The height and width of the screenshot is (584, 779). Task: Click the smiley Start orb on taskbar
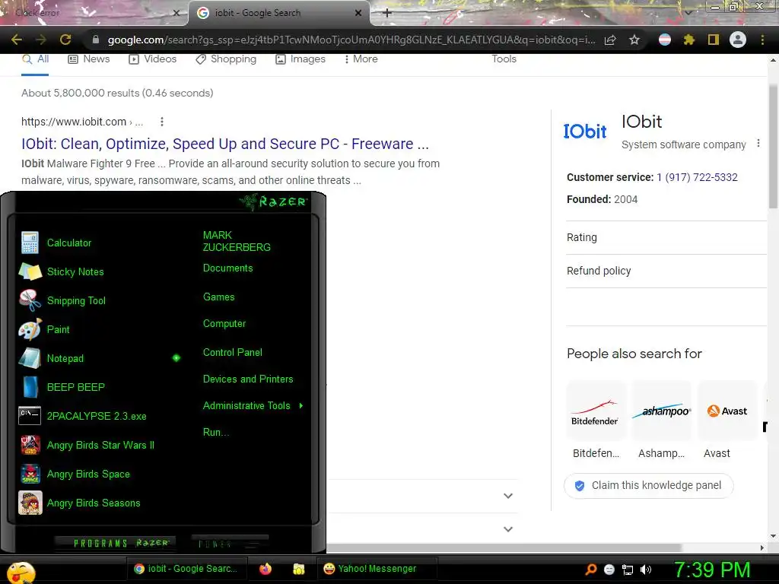click(21, 572)
